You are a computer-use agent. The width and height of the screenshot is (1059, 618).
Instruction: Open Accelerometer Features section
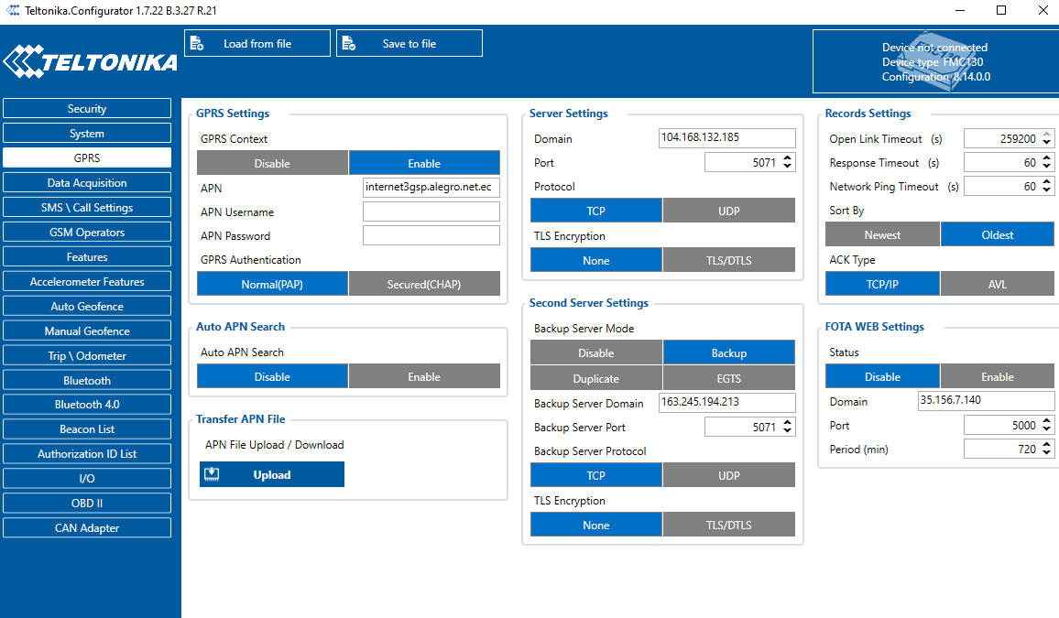click(87, 281)
